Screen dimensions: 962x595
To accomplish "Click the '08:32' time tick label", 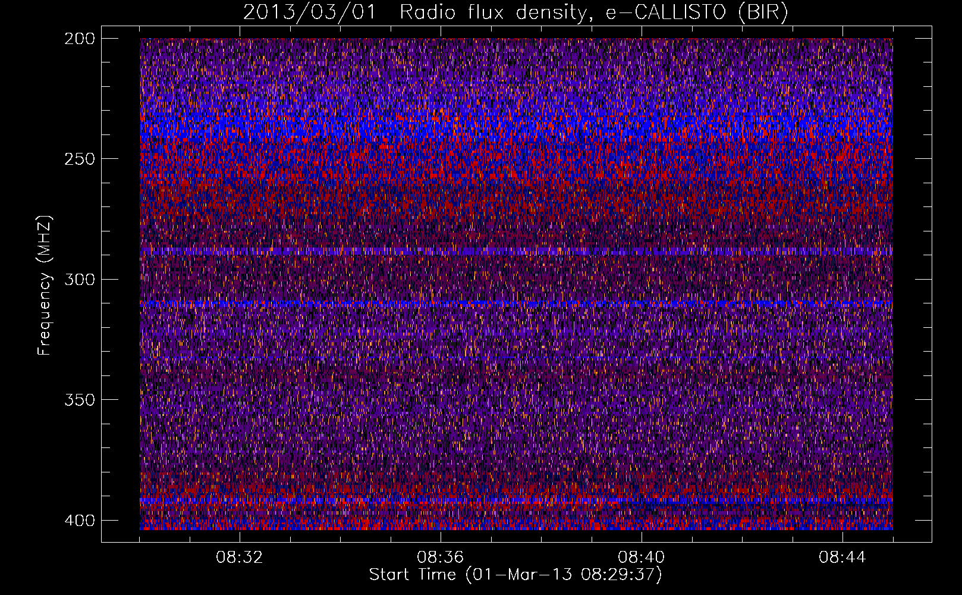I will [x=240, y=558].
